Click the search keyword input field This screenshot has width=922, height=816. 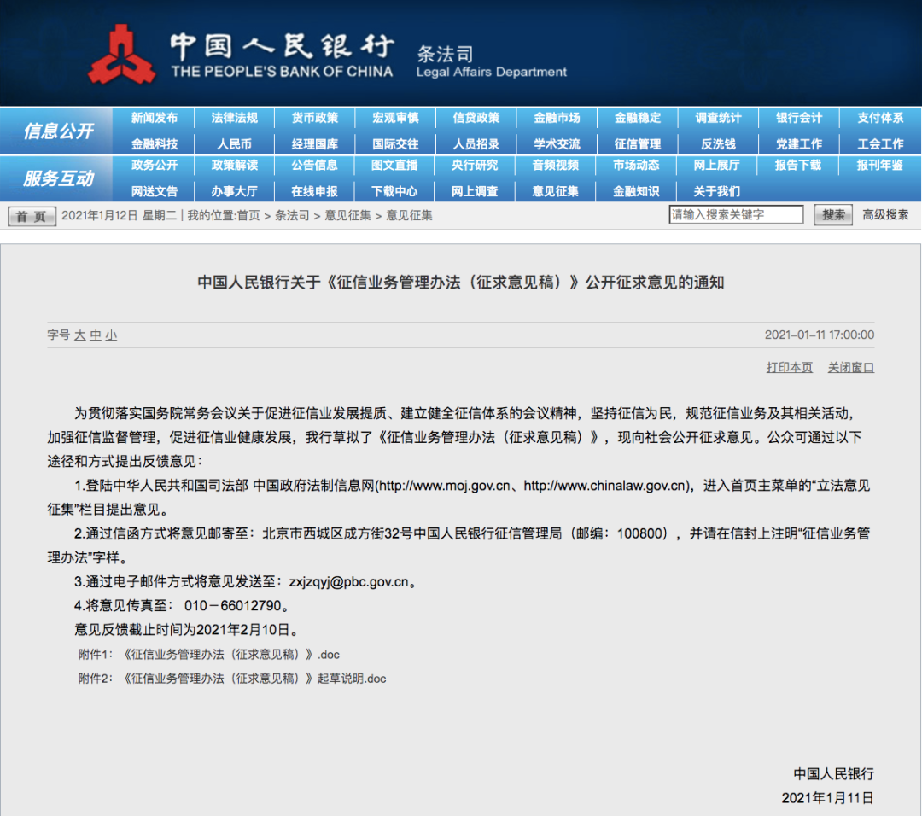coord(736,214)
